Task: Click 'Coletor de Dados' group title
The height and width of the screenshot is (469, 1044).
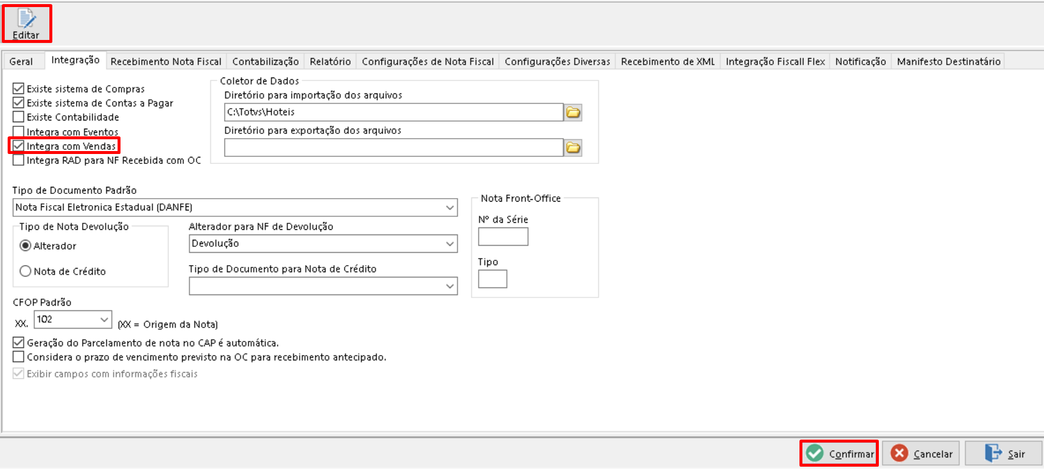Action: (259, 81)
